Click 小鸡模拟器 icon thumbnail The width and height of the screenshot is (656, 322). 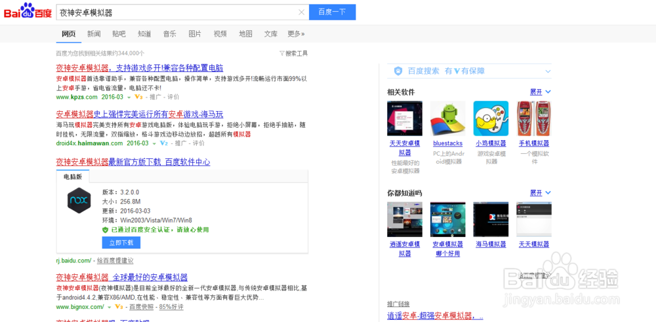[x=491, y=118]
